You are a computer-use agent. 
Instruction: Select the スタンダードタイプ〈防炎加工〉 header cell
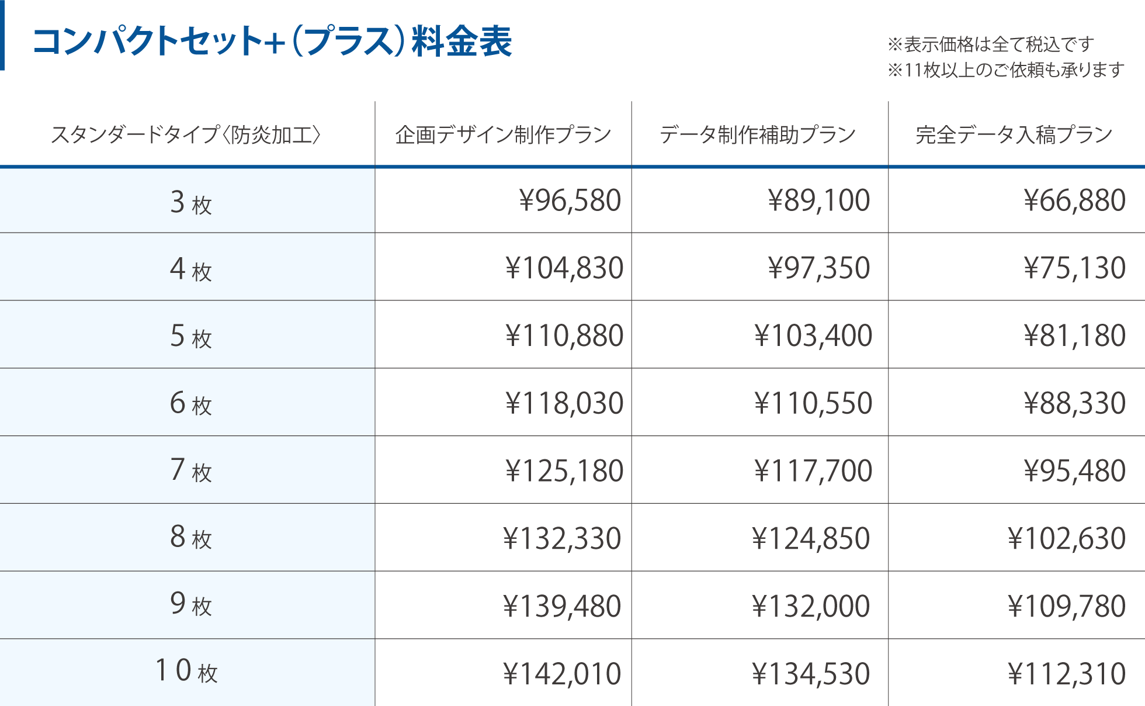click(186, 135)
